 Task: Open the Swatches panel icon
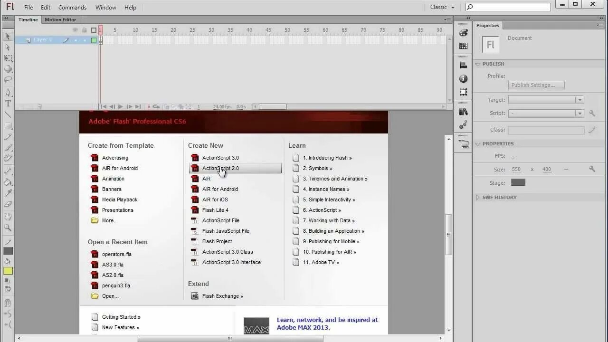464,46
